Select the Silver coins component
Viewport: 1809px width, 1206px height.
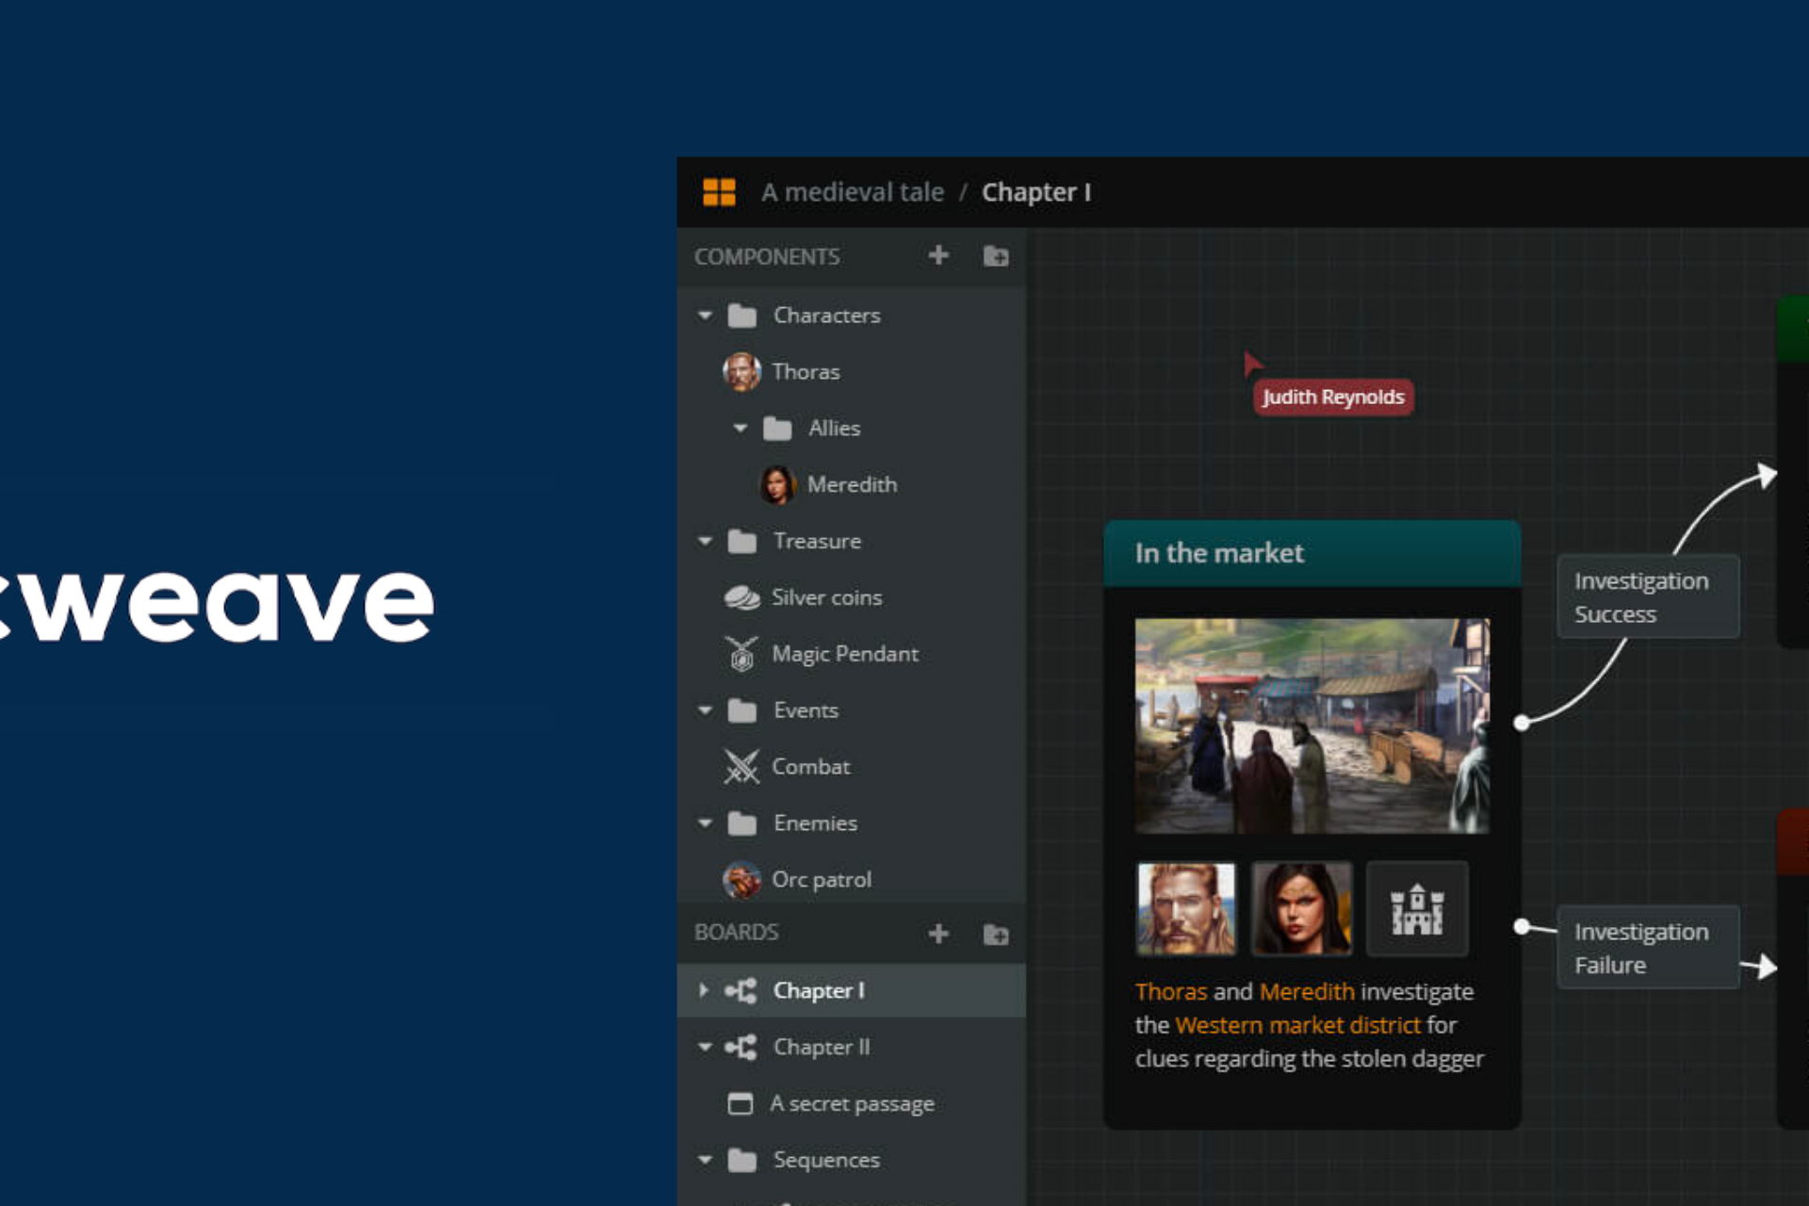click(x=826, y=597)
